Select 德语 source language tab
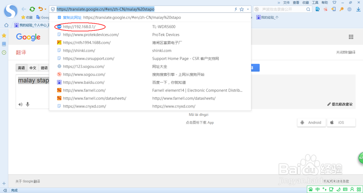Viewport: 363px width, 193px height. tap(44, 68)
